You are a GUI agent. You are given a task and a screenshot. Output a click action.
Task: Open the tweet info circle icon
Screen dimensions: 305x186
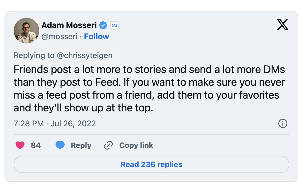pyautogui.click(x=283, y=123)
